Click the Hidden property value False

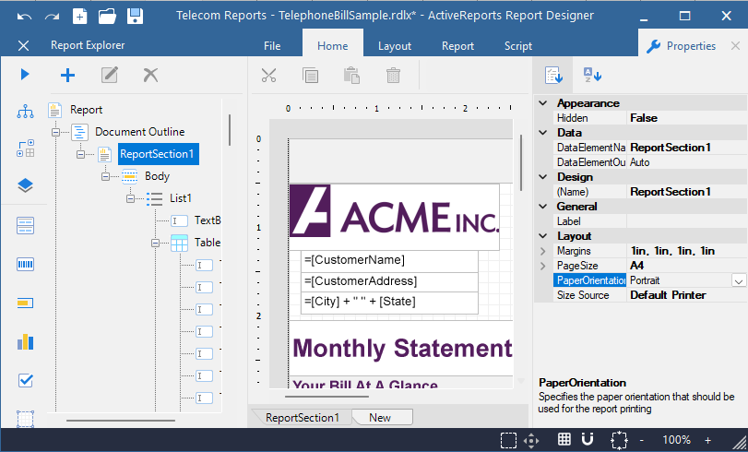[x=686, y=118]
